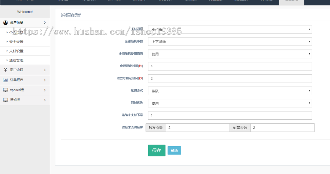Click the 收款号锁定时间 input field
The image size is (330, 174).
tap(230, 79)
